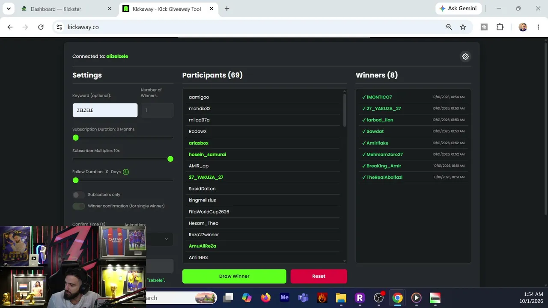
Task: Open File Explorer from the taskbar
Action: click(x=341, y=298)
